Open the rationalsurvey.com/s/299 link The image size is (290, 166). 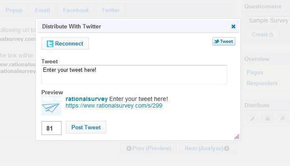pos(114,106)
